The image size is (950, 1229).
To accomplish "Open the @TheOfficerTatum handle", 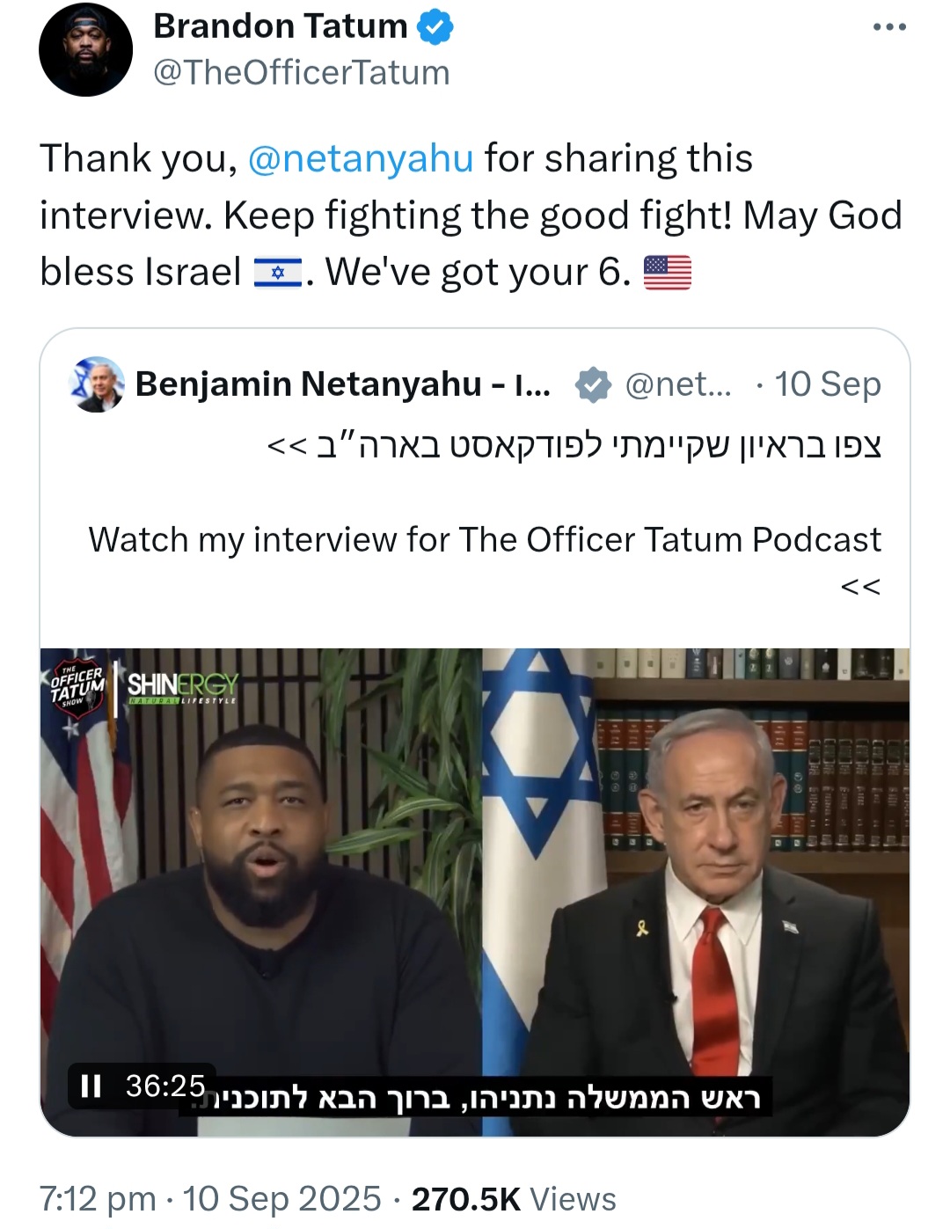I will (x=302, y=72).
